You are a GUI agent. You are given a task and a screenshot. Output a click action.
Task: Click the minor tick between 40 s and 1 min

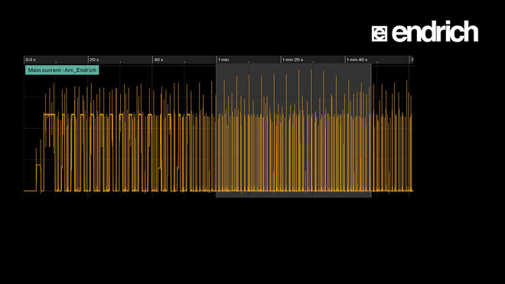click(x=184, y=62)
